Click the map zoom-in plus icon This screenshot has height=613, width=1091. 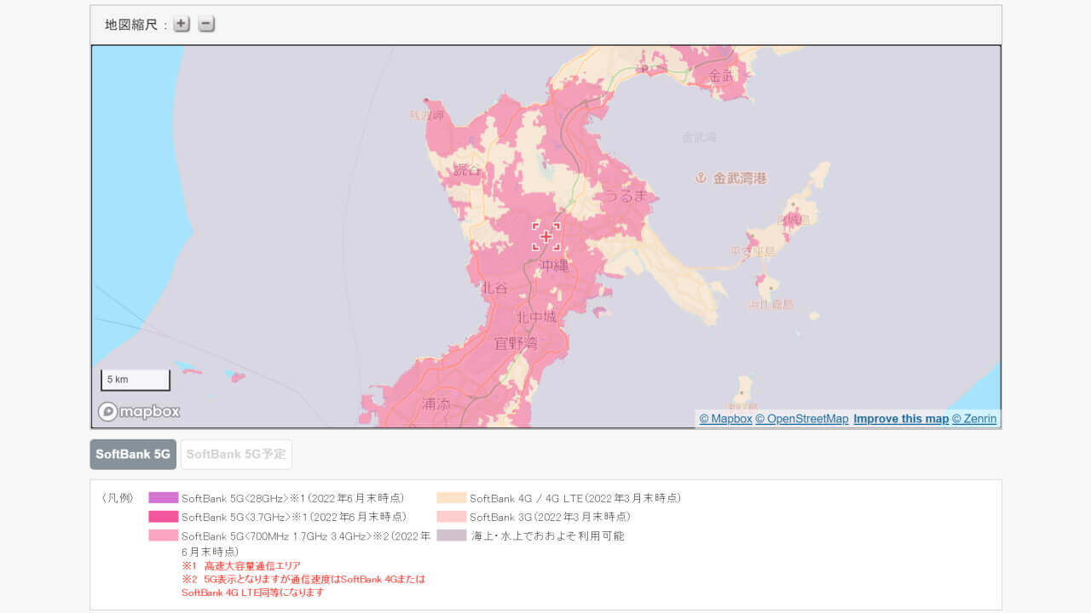click(181, 24)
